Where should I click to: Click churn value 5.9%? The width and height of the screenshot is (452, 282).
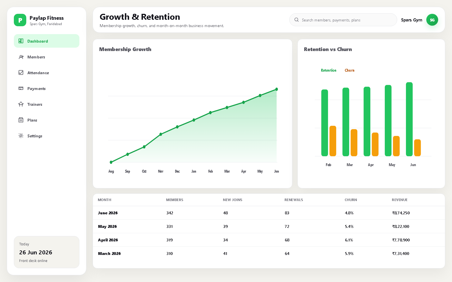349,254
